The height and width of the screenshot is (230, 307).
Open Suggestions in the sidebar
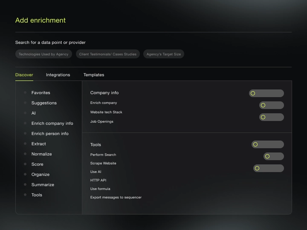[x=44, y=103]
